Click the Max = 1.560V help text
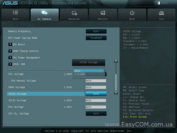 pos(132,38)
